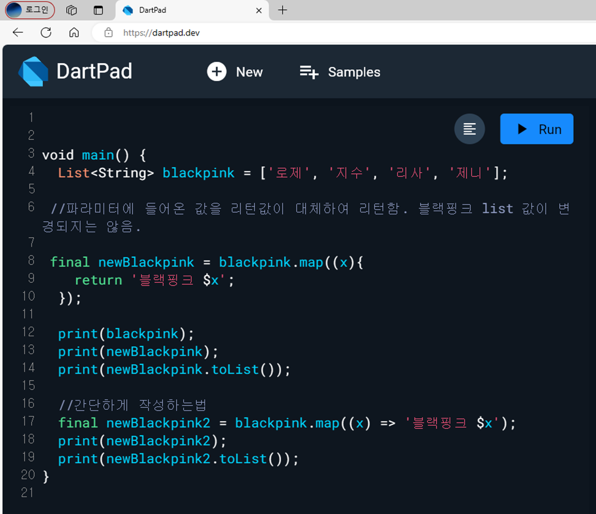
Task: Click the New plus circle icon
Action: (216, 72)
